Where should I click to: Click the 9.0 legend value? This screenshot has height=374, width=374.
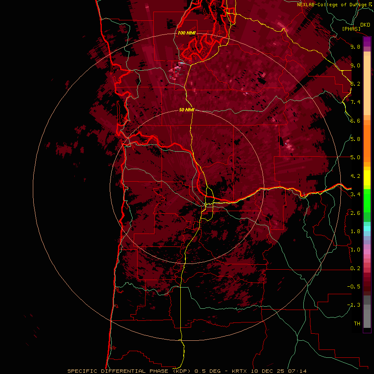(355, 65)
